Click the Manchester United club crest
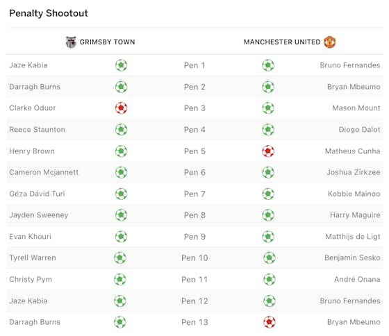This screenshot has width=389, height=336. (x=330, y=42)
